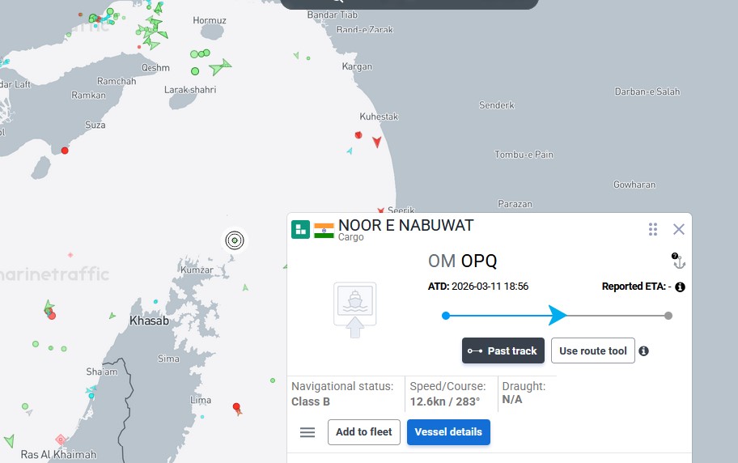Click the green vessel arrow at bottom-left corner
Viewport: 738px width, 463px height.
(10, 441)
